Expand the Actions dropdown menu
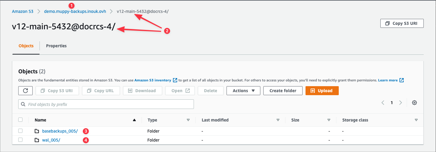436x152 pixels. pyautogui.click(x=243, y=91)
